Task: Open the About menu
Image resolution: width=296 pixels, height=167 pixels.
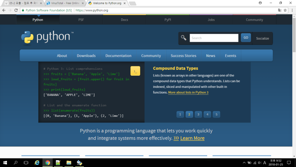Action: click(x=62, y=56)
